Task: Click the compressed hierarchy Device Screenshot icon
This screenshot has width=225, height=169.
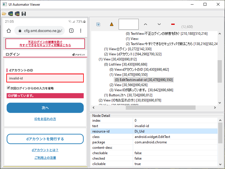Action: coord(17,14)
